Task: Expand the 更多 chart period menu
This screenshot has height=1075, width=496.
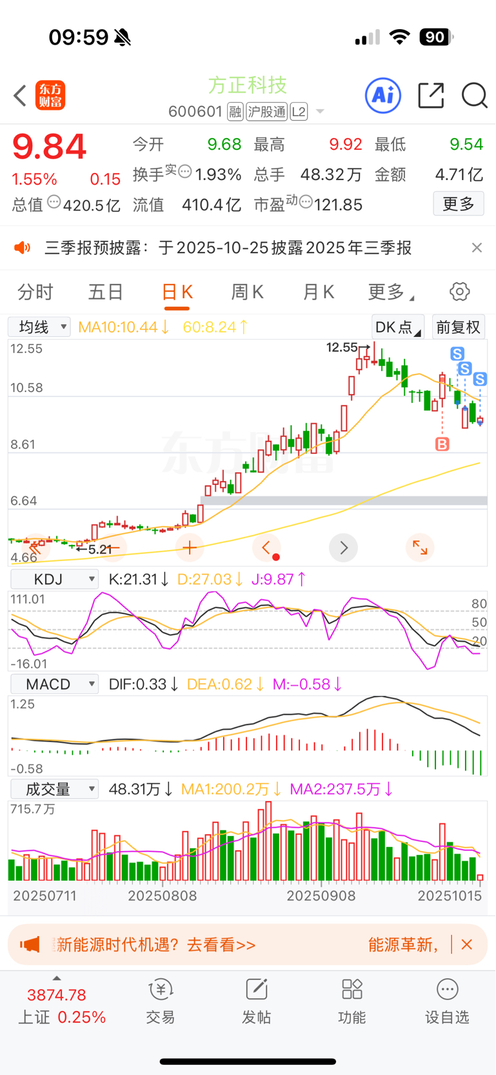Action: pos(391,292)
